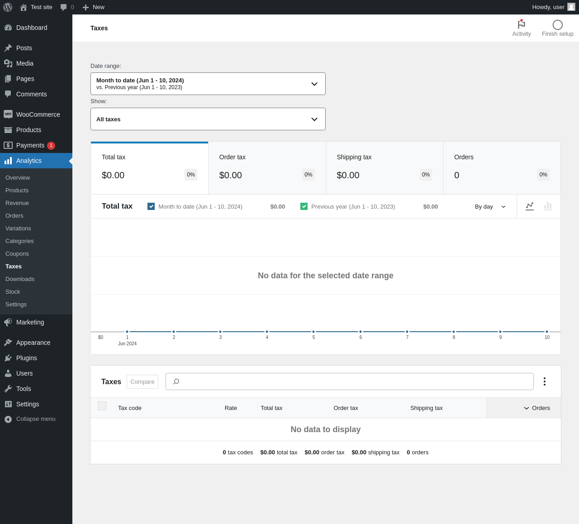
Task: Switch to bar chart view icon
Action: 548,206
